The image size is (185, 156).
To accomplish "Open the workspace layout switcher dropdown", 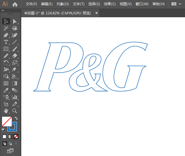I will (x=176, y=4).
